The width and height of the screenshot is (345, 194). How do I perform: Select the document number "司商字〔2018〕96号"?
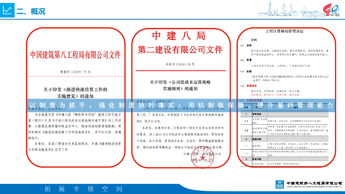tap(180, 64)
